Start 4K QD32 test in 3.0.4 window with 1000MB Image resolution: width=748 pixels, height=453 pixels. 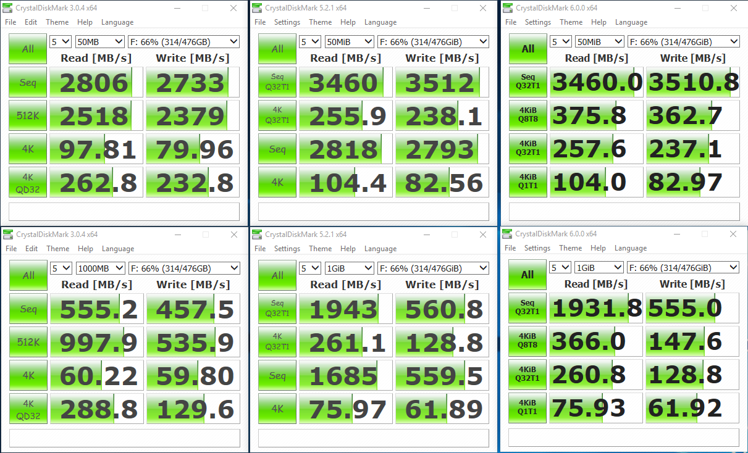pyautogui.click(x=28, y=409)
